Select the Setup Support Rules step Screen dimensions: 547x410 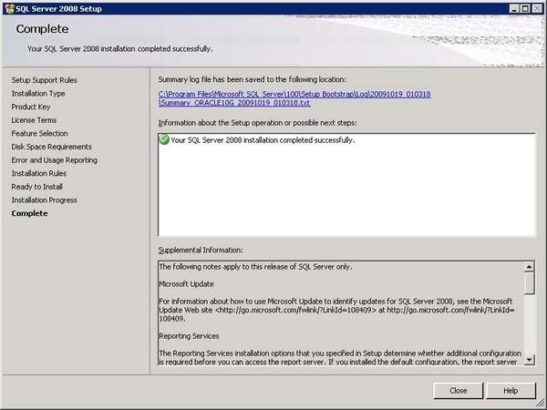[x=44, y=80]
